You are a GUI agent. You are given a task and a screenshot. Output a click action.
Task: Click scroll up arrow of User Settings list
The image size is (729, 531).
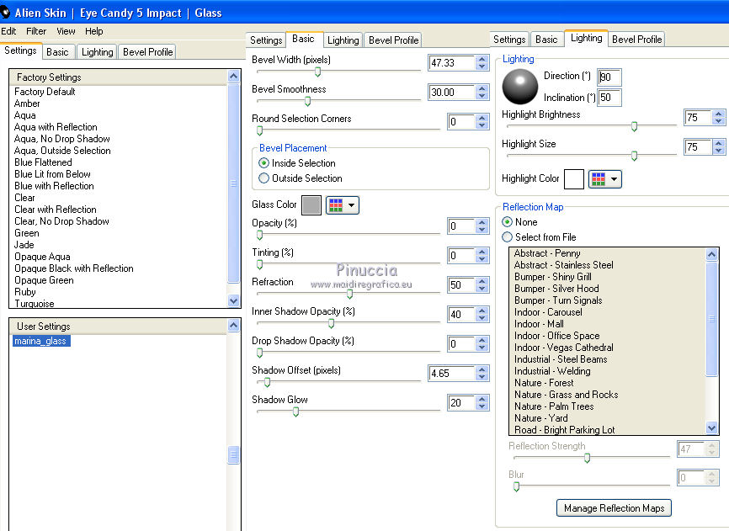coord(233,326)
